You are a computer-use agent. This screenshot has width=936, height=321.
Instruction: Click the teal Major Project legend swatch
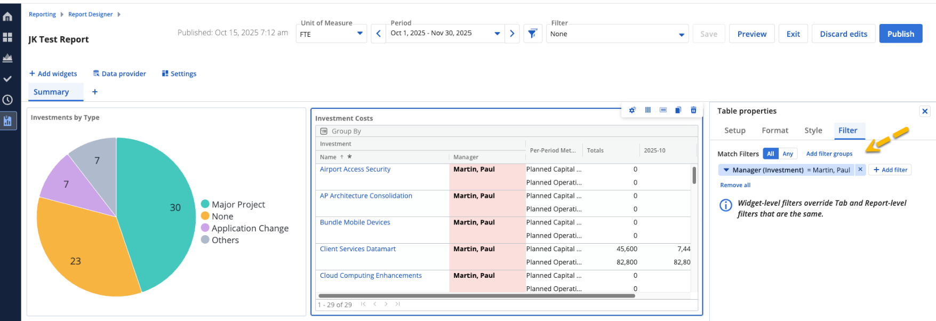coord(205,204)
